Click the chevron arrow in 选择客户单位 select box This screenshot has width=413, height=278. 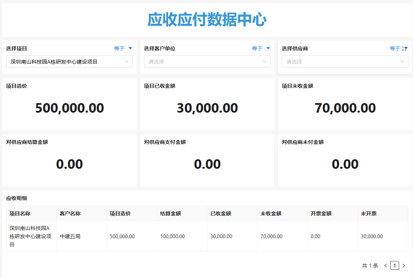tap(265, 62)
